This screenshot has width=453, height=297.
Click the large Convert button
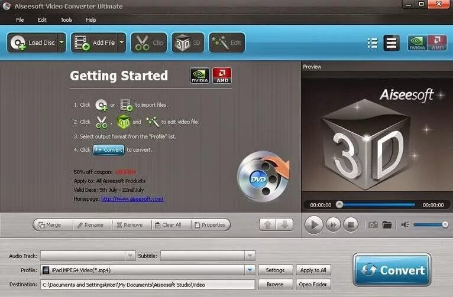[x=392, y=270]
